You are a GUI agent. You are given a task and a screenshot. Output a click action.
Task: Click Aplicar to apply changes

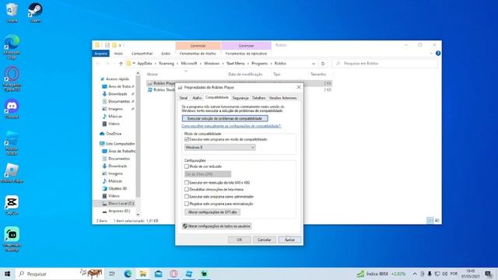click(289, 240)
